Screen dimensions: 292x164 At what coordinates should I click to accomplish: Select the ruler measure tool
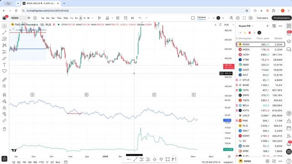pos(4,80)
